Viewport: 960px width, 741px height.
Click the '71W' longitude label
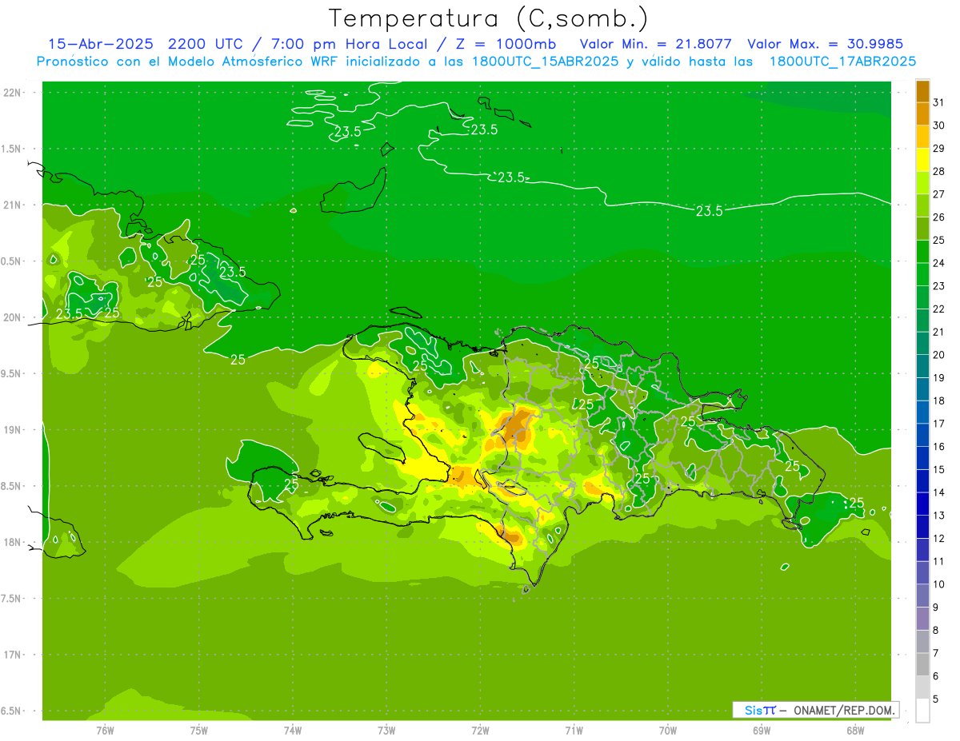coord(574,730)
